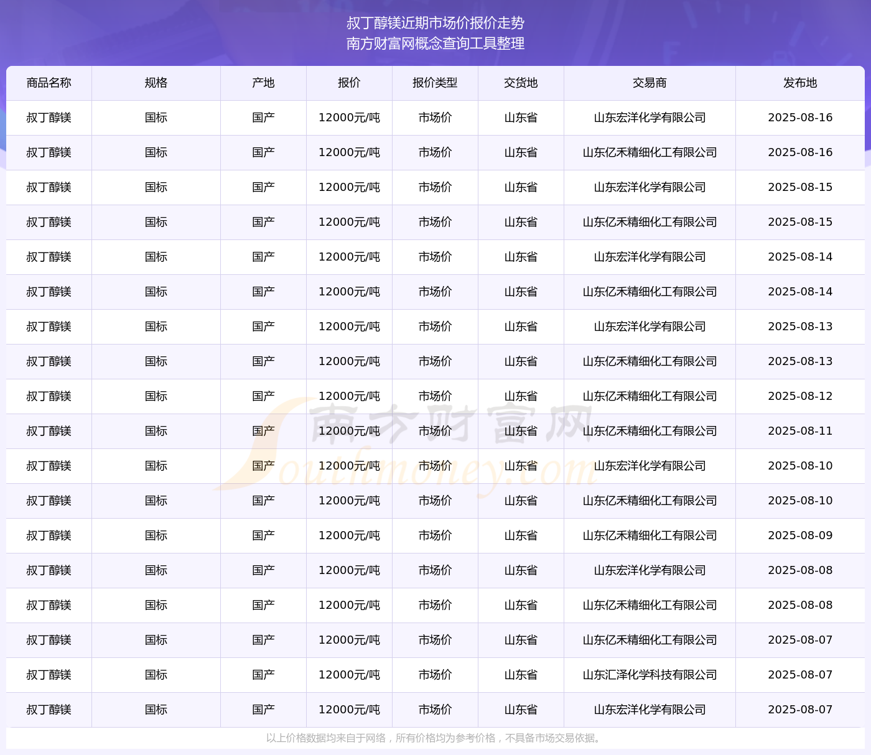
Task: Click 国标 in the 山东汇泽化学科技有限公司 row
Action: pos(156,675)
